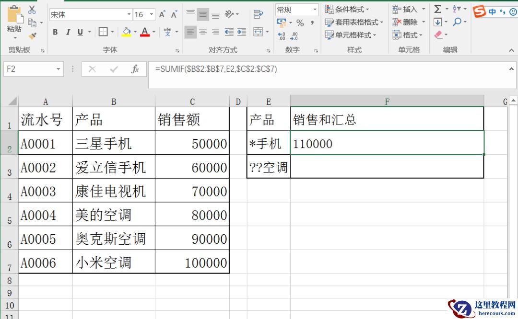Collapse the ribbon with arrow

click(x=511, y=50)
